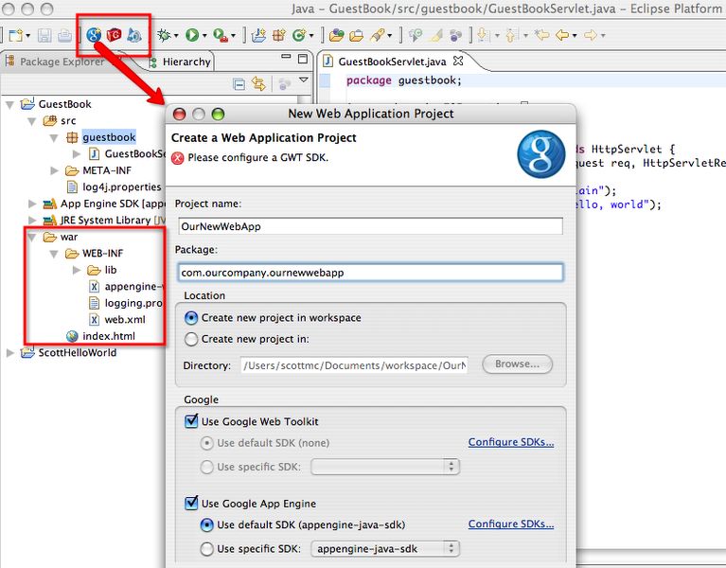Expand the App Engine SDK library node

pyautogui.click(x=32, y=204)
